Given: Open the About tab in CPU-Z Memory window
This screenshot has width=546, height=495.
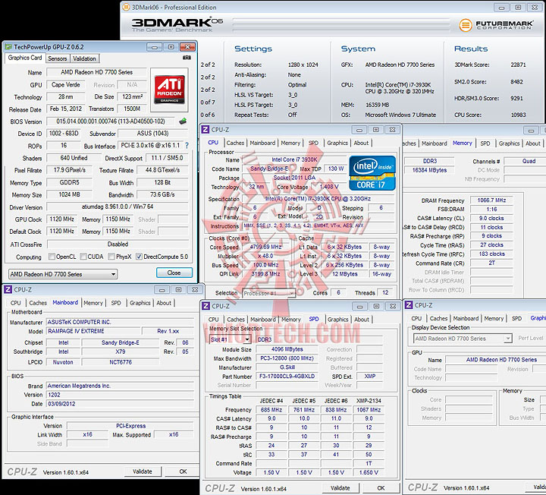Looking at the screenshot, I should [533, 143].
